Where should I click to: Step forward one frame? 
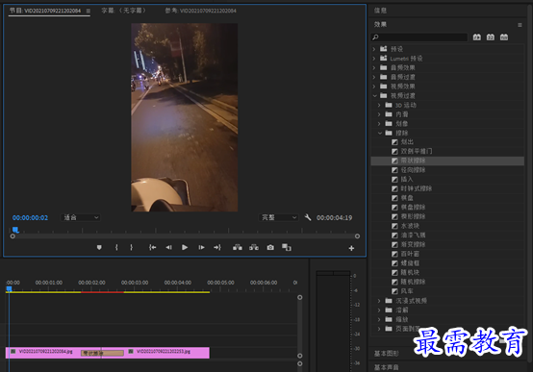click(202, 247)
